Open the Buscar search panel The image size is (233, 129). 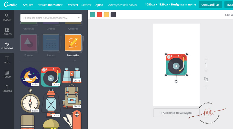point(7,17)
